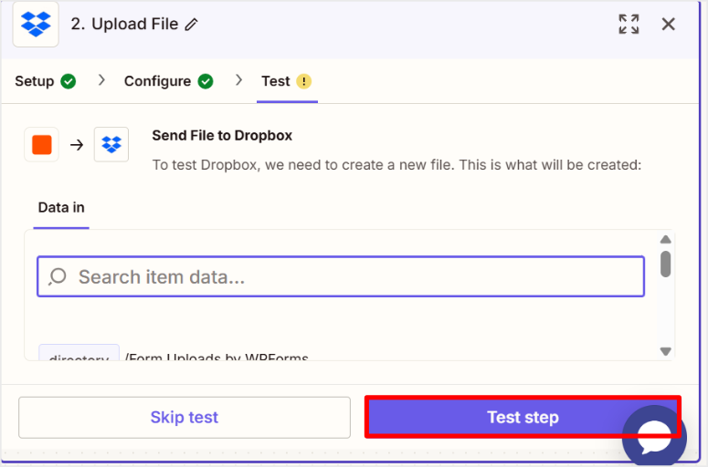Click the yellow warning badge beside Test
This screenshot has width=708, height=467.
coord(304,81)
